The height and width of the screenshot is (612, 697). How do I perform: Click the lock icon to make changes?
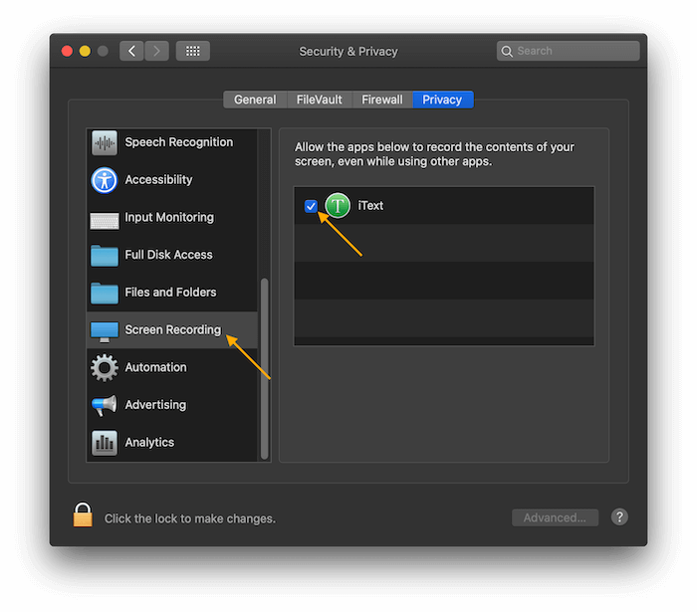83,514
